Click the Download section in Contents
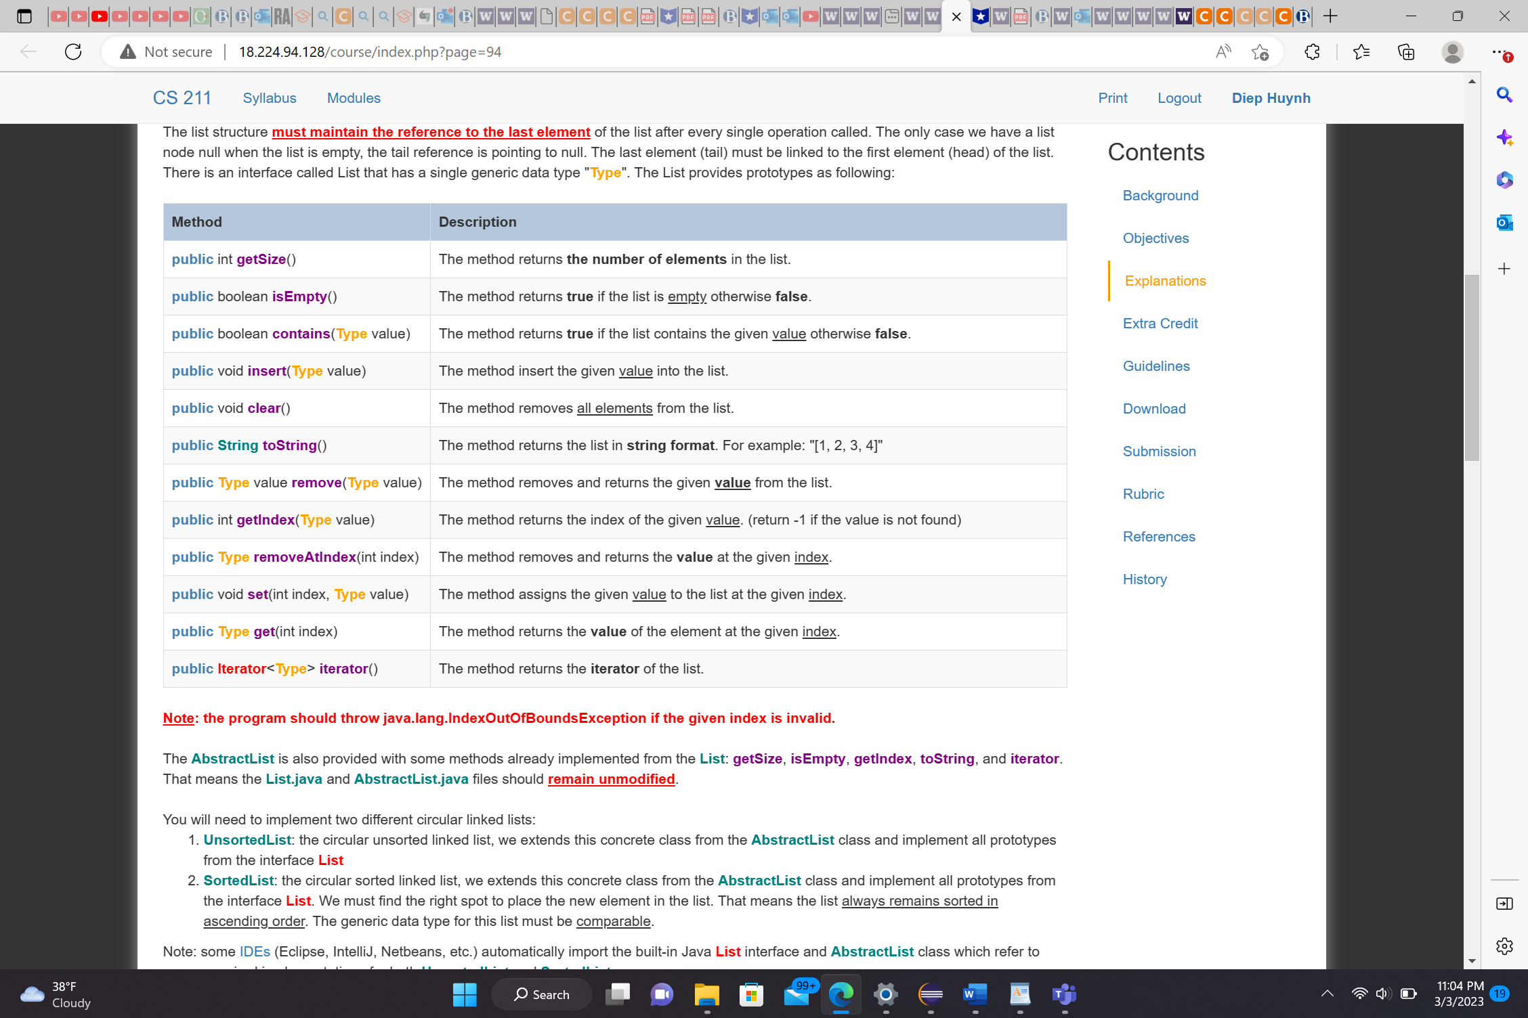Viewport: 1528px width, 1018px height. point(1153,408)
